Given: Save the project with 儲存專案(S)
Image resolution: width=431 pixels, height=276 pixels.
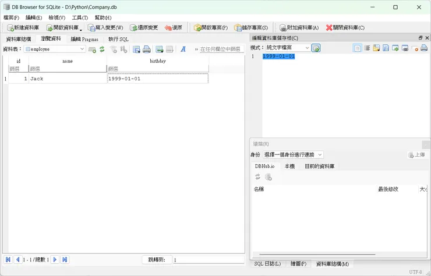Looking at the screenshot, I should pyautogui.click(x=251, y=27).
